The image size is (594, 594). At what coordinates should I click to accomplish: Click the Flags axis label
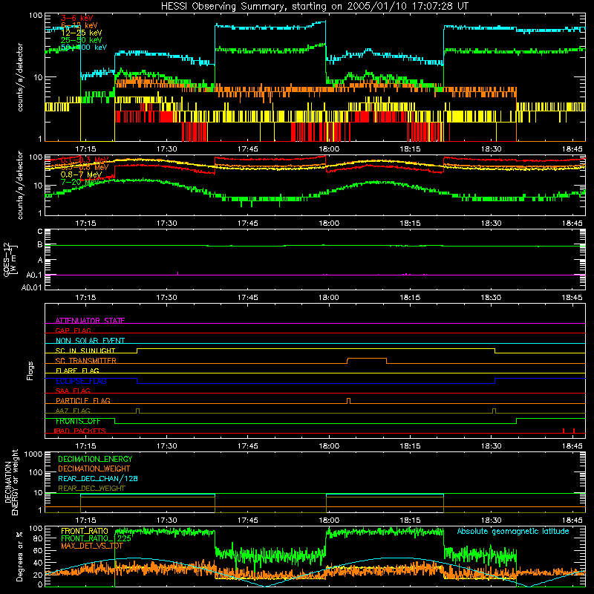pyautogui.click(x=30, y=371)
